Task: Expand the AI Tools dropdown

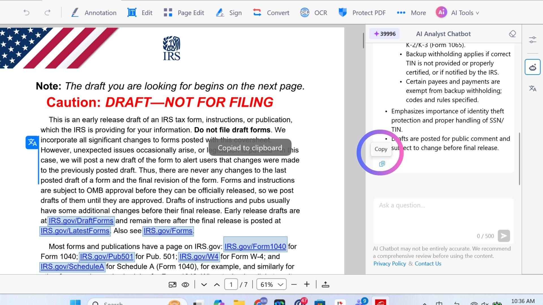Action: click(x=457, y=12)
